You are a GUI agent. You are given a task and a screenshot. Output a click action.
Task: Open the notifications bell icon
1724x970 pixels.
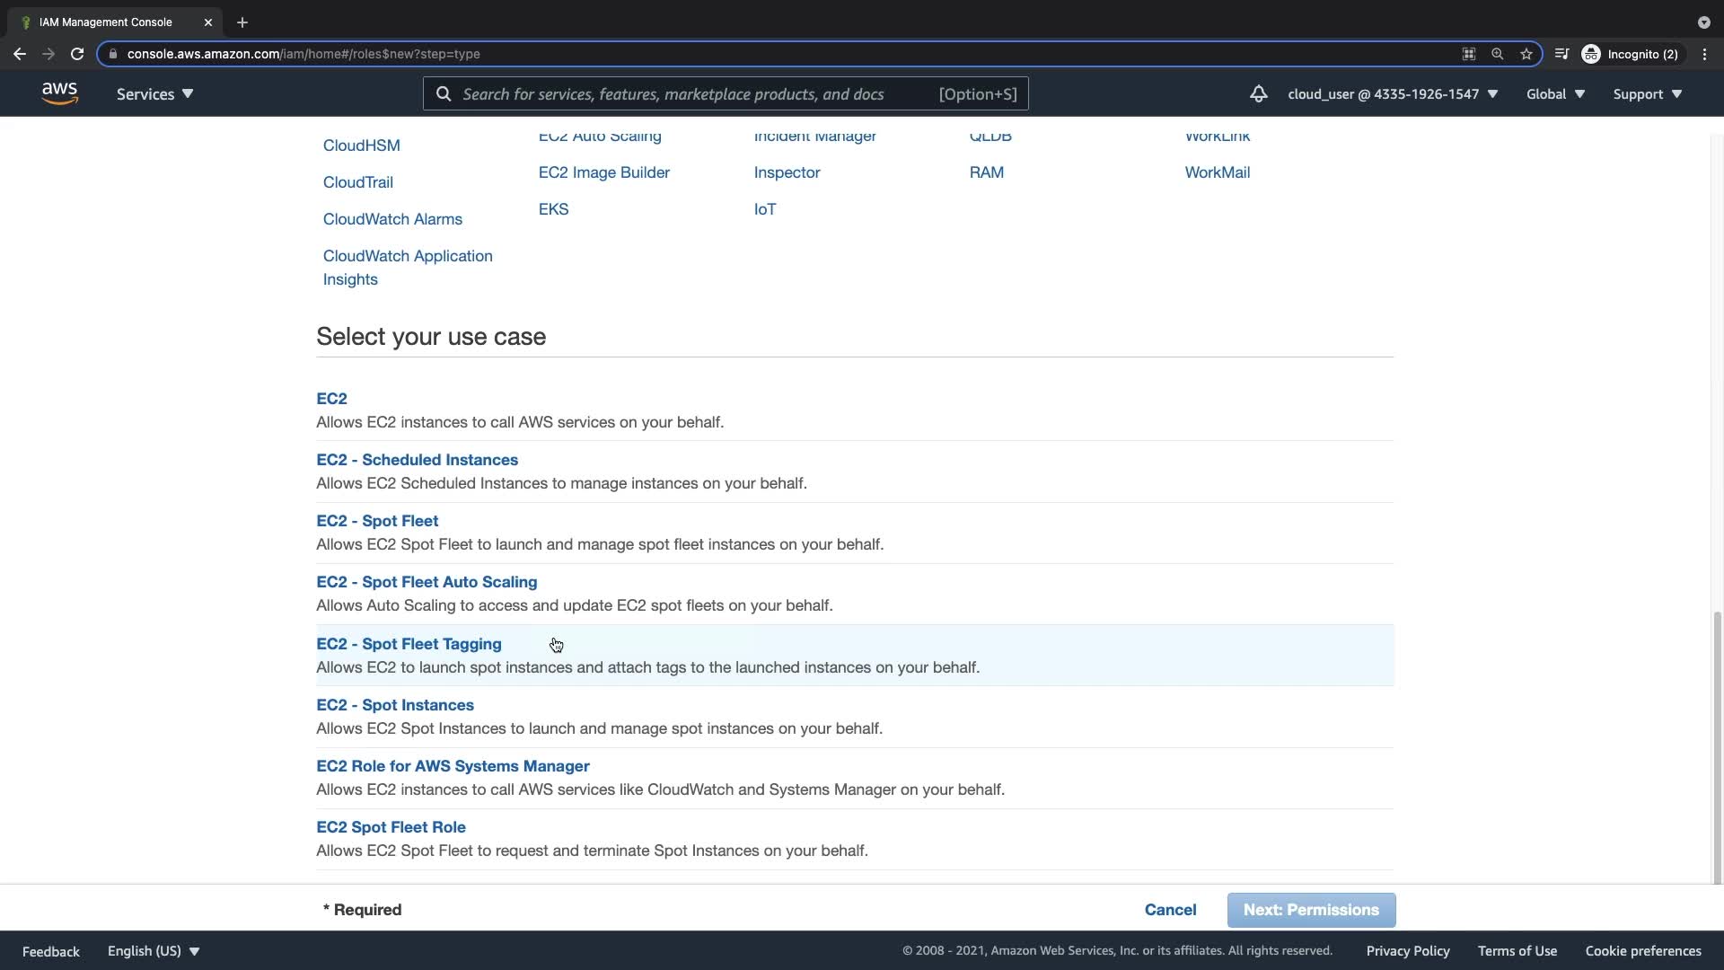(x=1258, y=93)
